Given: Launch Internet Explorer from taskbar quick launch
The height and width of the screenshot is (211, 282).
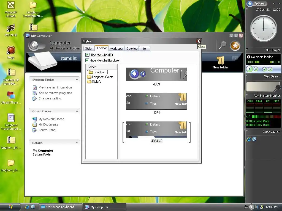Looking at the screenshot, I should [x=27, y=207].
